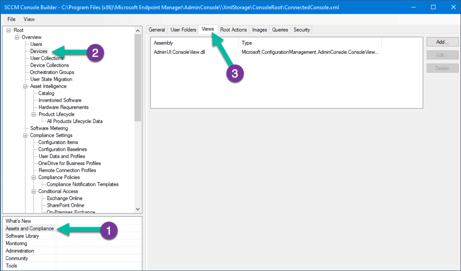
Task: Select Configuration Items node
Action: tap(58, 142)
